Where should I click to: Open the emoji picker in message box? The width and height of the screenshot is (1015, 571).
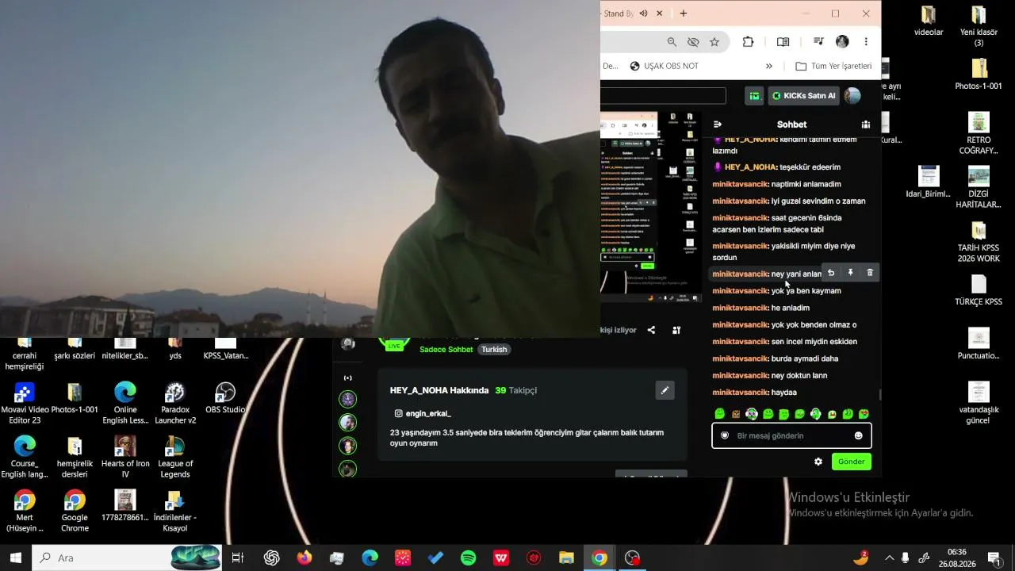click(x=858, y=435)
